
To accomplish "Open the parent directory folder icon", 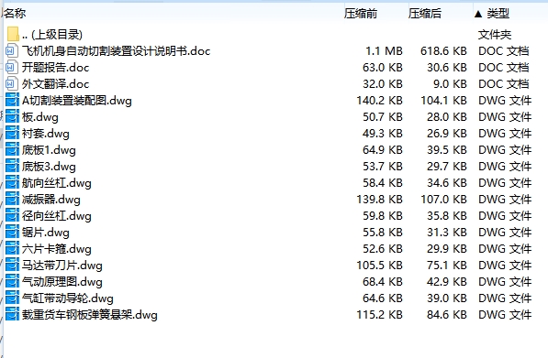I will pyautogui.click(x=13, y=34).
